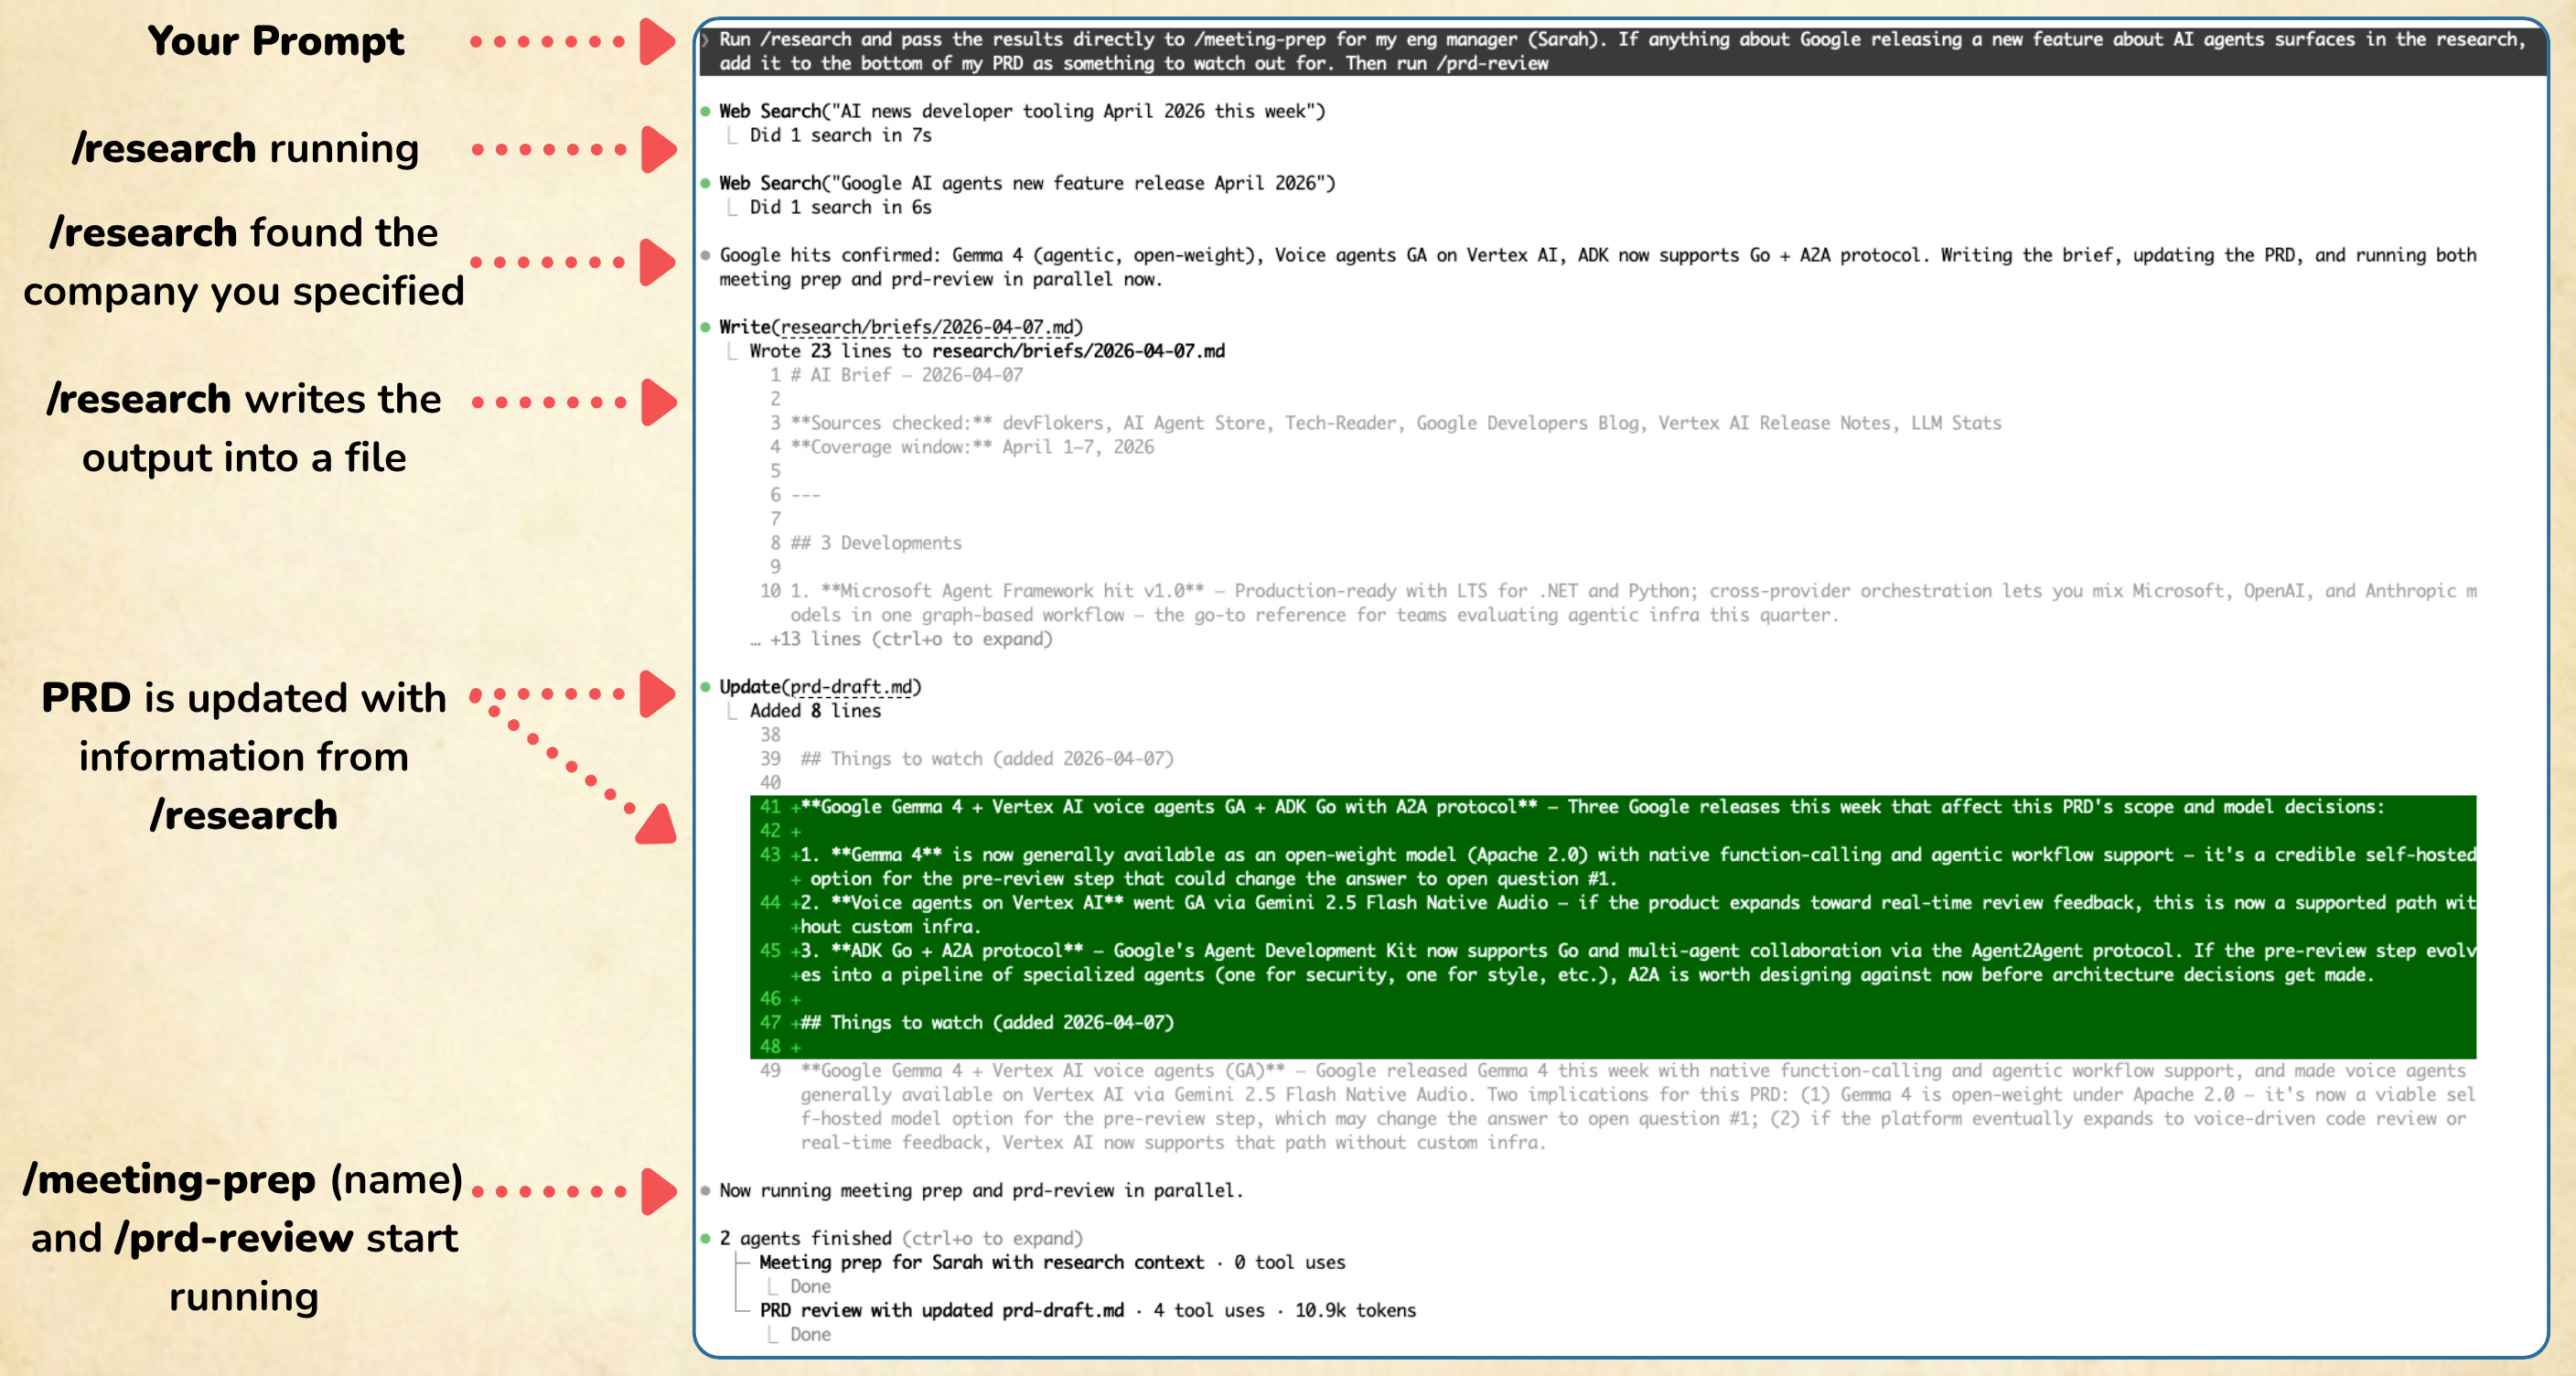Click "Now running meeting prep and prd-review in parallel."

[x=981, y=1191]
